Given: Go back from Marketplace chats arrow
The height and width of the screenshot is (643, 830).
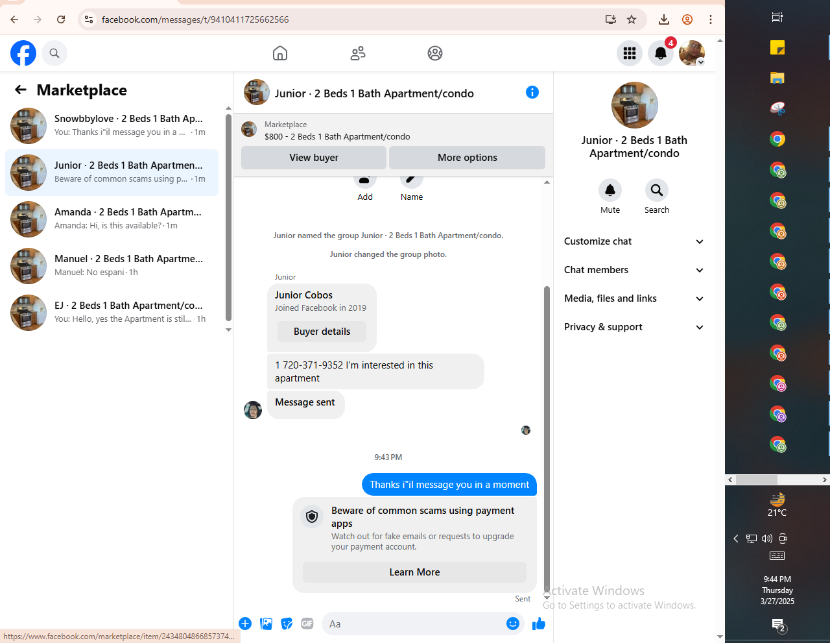Looking at the screenshot, I should (21, 90).
